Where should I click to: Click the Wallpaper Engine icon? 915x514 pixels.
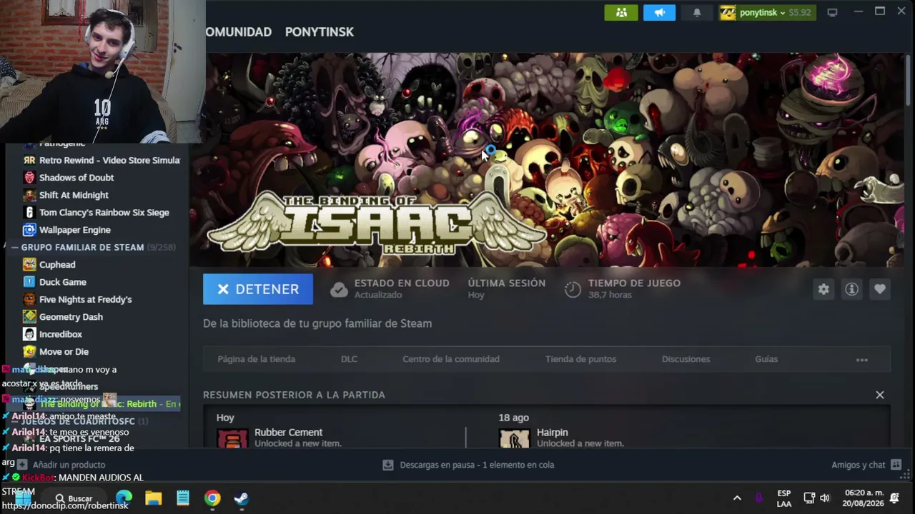point(29,230)
